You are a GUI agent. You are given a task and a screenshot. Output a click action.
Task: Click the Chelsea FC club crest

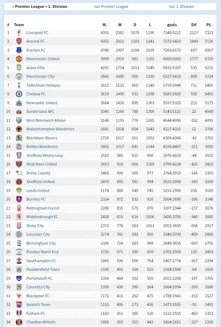tap(19, 94)
